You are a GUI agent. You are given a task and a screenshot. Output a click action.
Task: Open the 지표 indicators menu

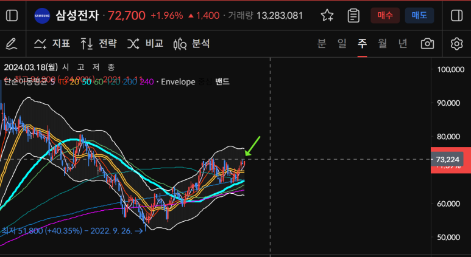coord(52,44)
